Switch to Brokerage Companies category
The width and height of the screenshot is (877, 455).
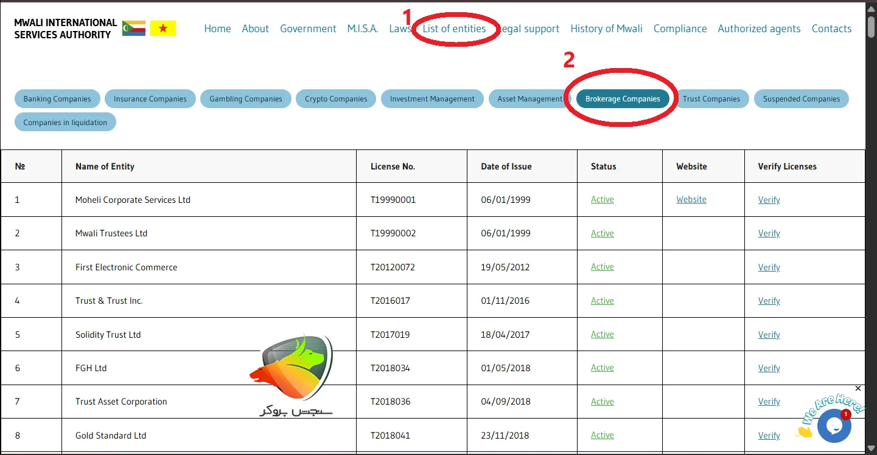click(622, 99)
